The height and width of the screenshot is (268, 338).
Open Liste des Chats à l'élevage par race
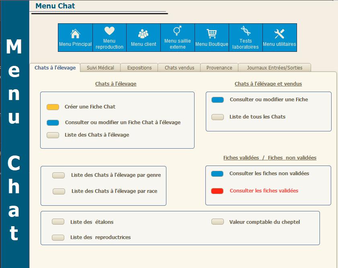(59, 191)
